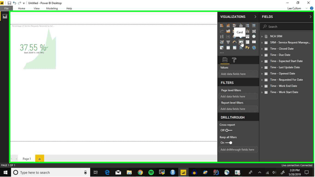This screenshot has height=177, width=315.
Task: Collapse the Fields pane chevron
Action: [310, 17]
